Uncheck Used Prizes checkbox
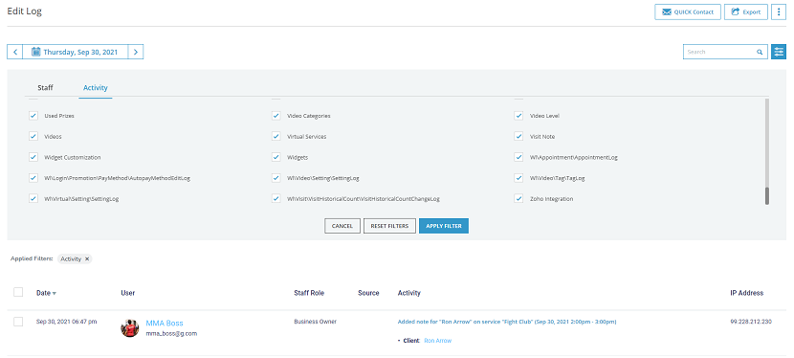794x358 pixels. point(33,116)
